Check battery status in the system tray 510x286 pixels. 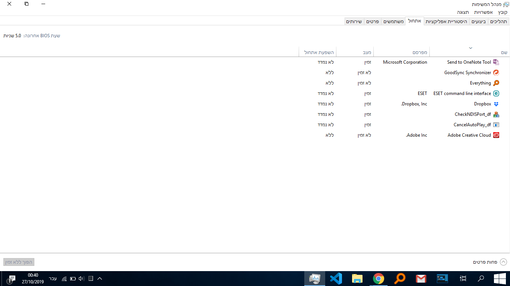73,279
